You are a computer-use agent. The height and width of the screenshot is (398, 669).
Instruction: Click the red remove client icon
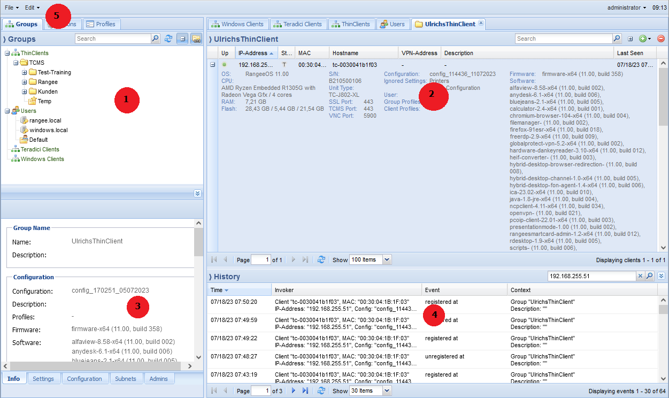point(661,39)
